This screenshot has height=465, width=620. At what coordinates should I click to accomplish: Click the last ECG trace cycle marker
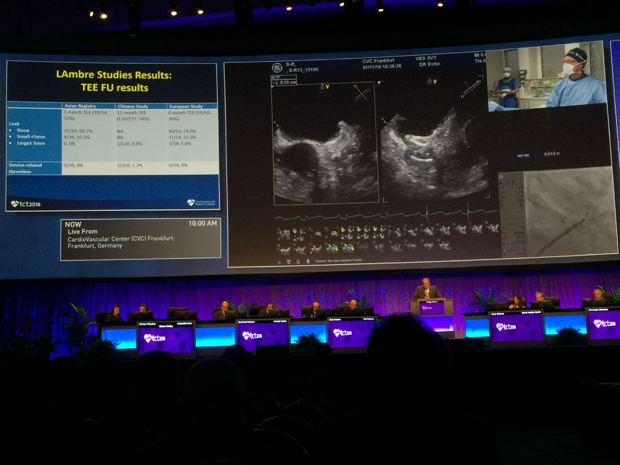point(468,212)
